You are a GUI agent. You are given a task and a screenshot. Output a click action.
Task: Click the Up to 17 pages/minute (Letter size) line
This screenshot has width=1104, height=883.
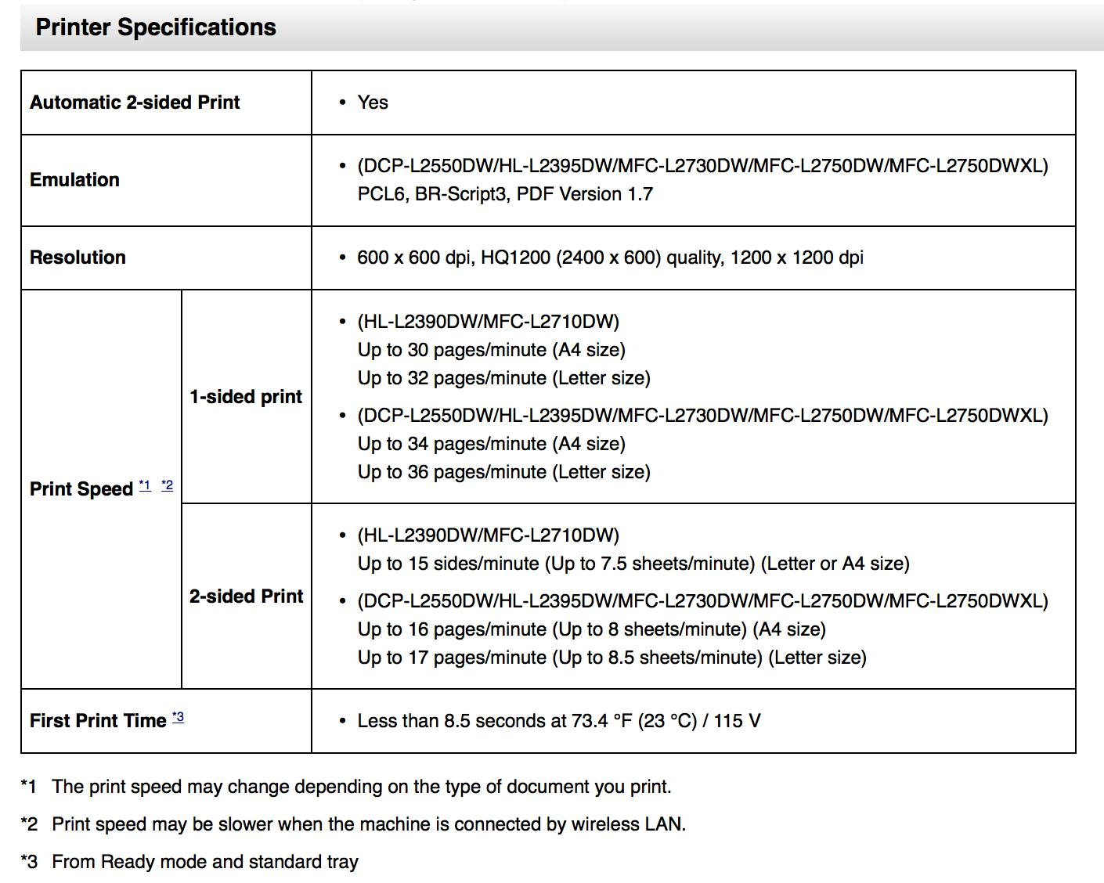[x=612, y=658]
